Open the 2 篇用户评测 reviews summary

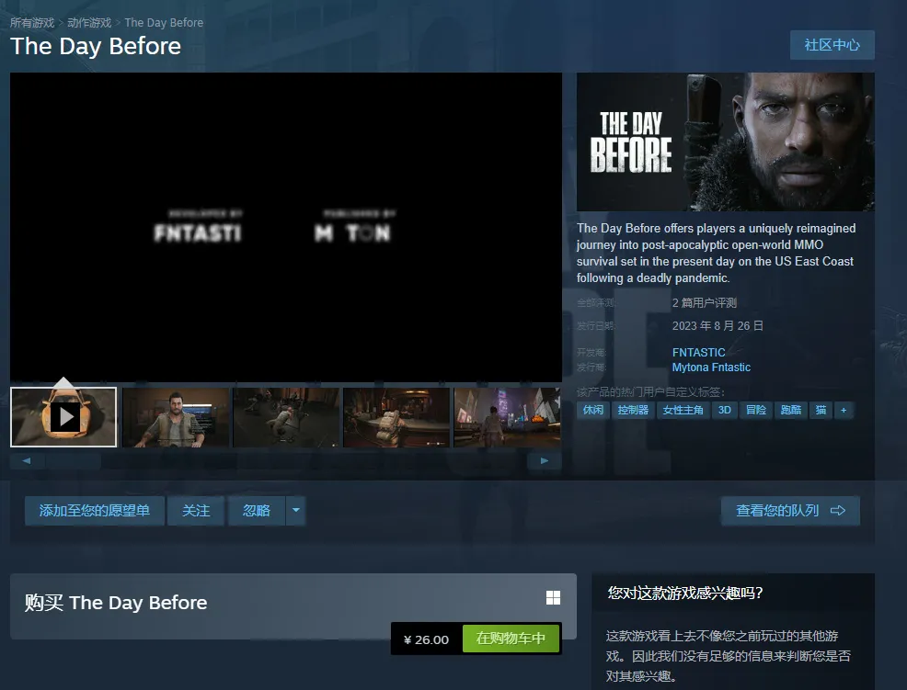tap(705, 303)
